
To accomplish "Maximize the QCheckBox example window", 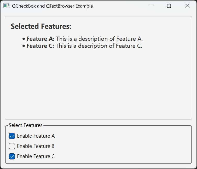I will click(x=169, y=6).
